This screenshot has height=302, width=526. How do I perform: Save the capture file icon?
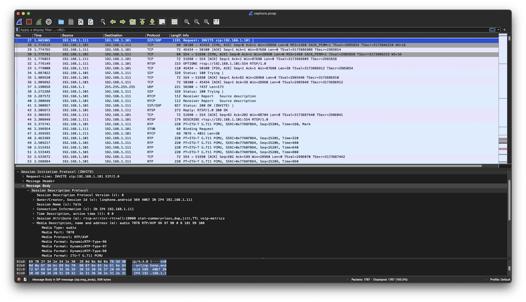[71, 22]
